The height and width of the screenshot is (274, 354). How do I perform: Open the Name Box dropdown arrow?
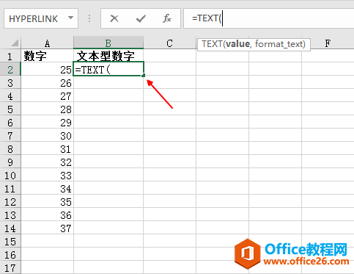(71, 18)
